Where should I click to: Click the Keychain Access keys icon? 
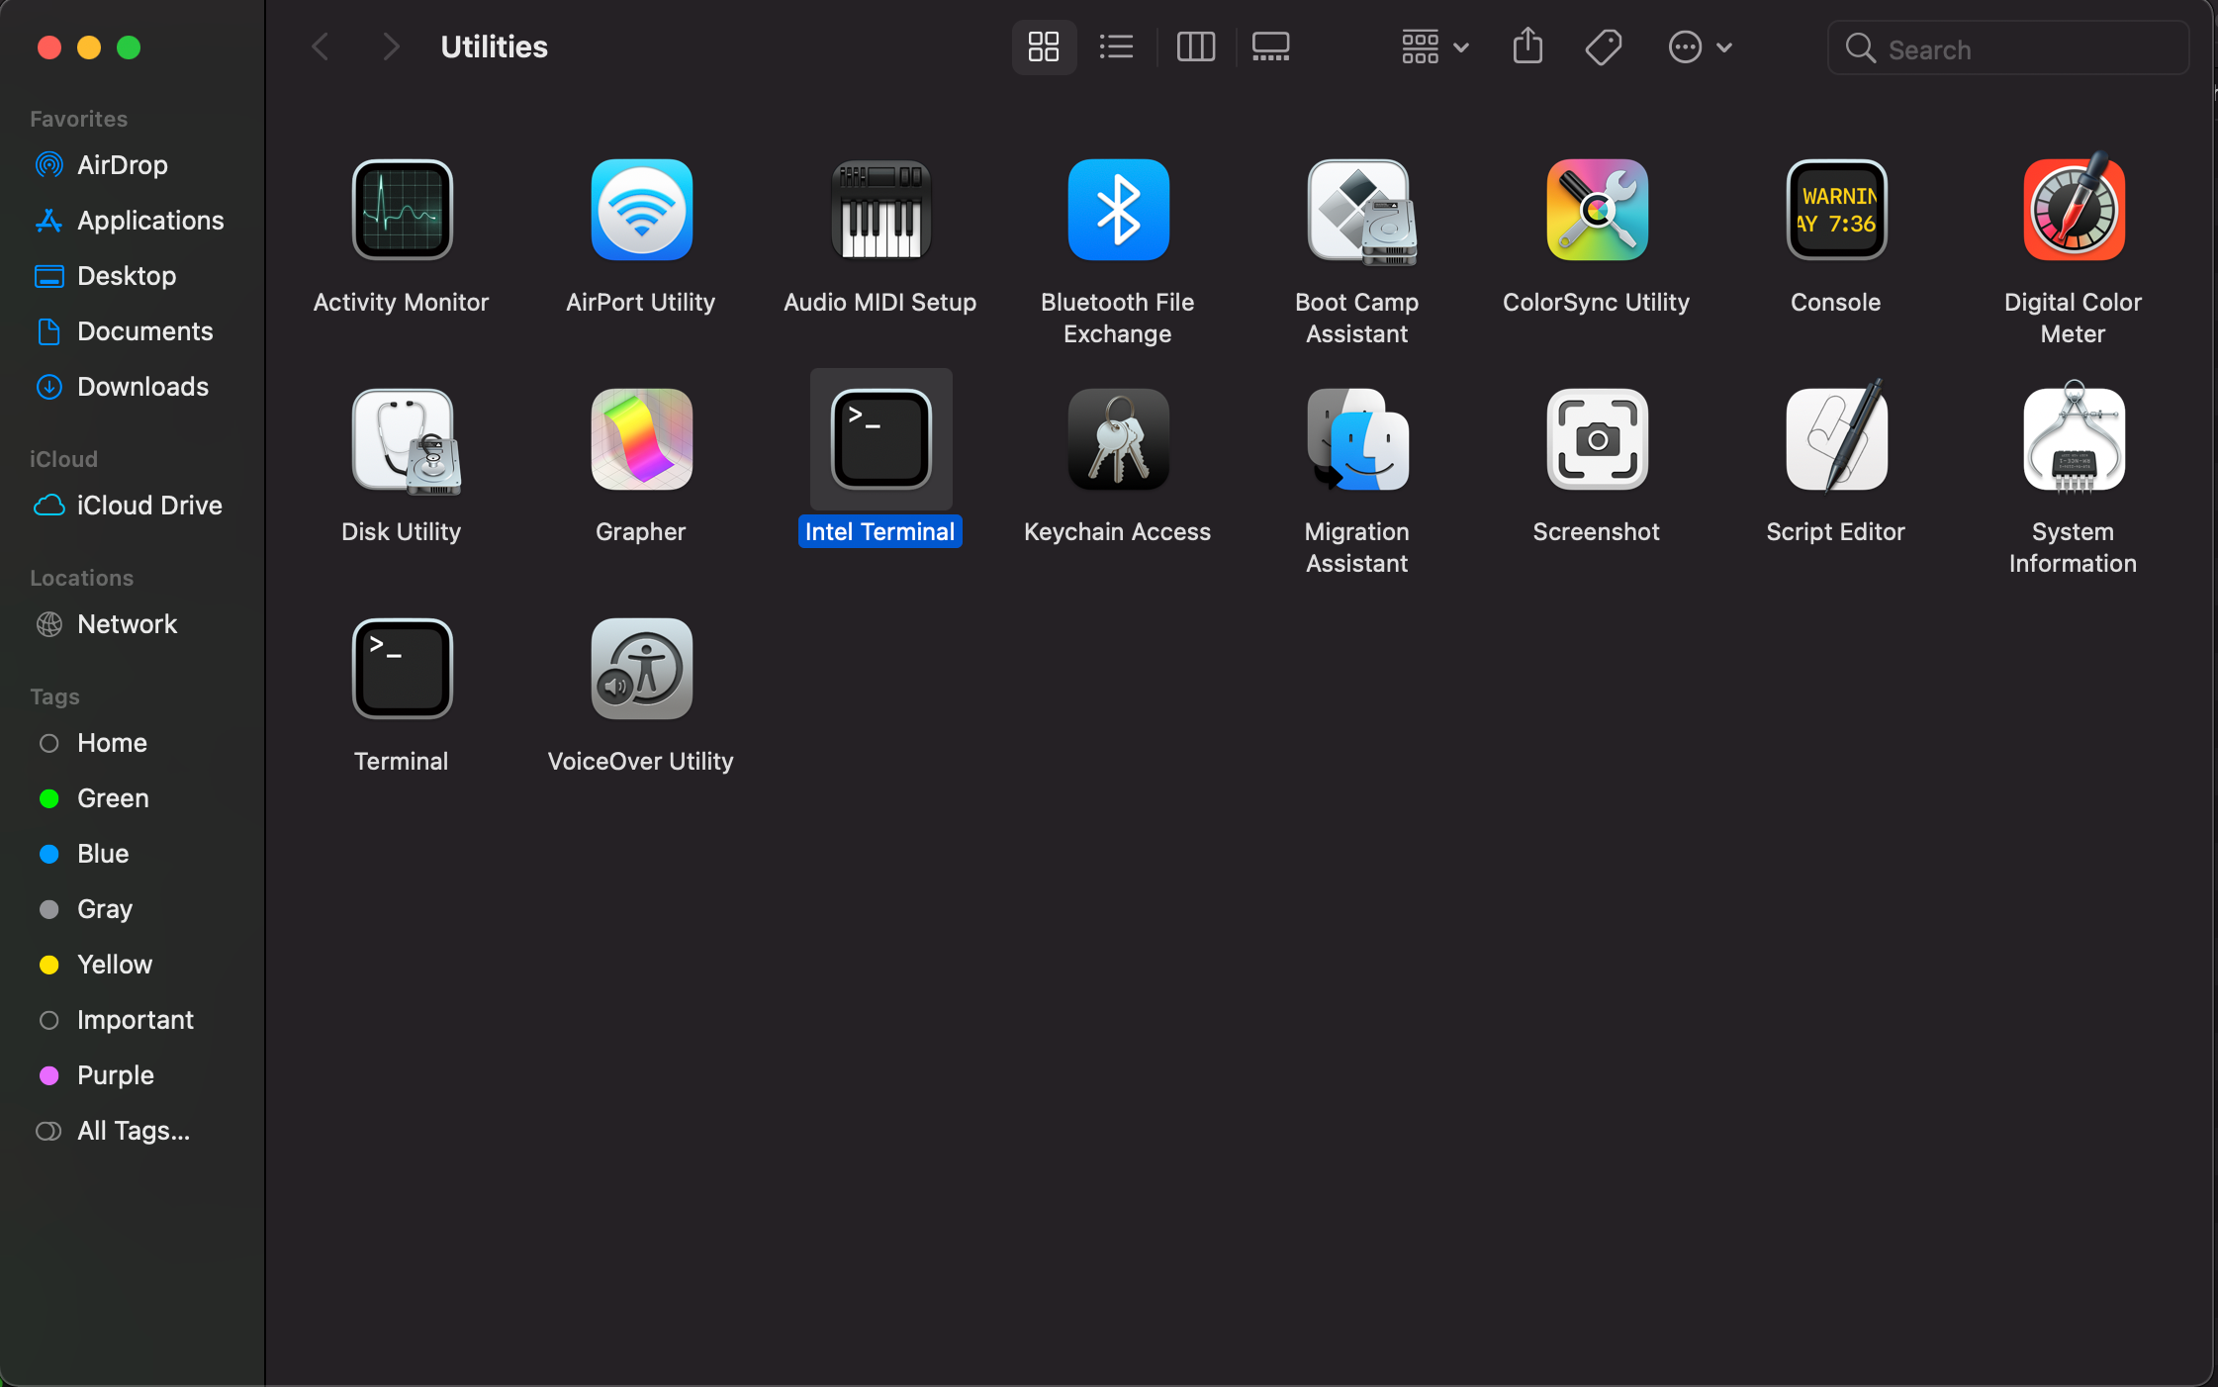tap(1118, 440)
